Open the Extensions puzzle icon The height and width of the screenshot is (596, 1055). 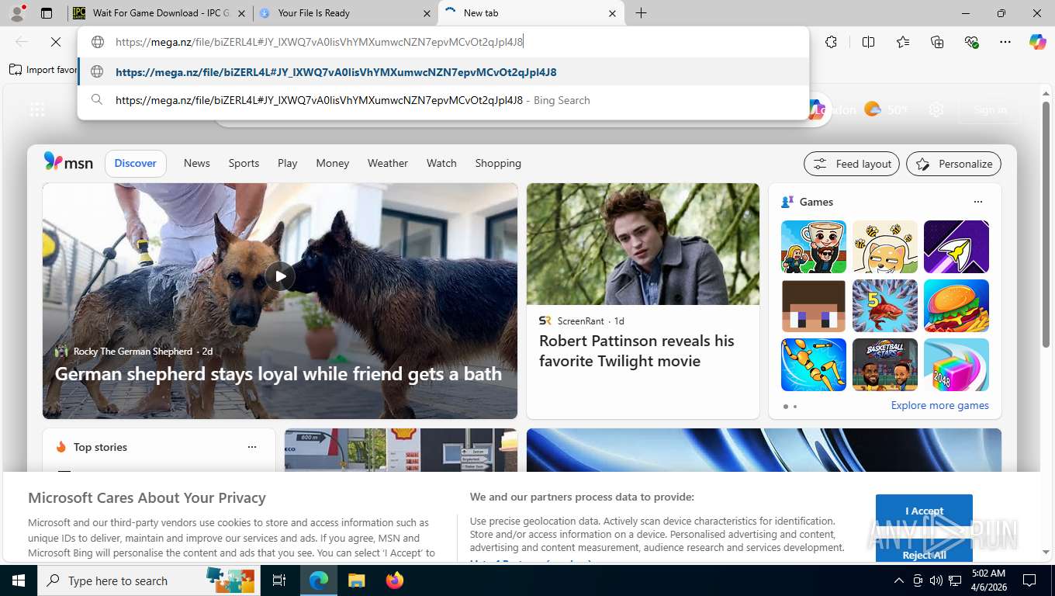pyautogui.click(x=831, y=42)
